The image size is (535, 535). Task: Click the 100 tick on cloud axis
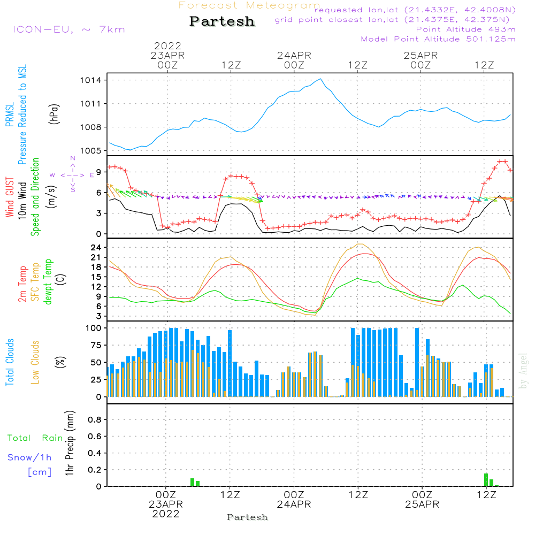pos(93,328)
